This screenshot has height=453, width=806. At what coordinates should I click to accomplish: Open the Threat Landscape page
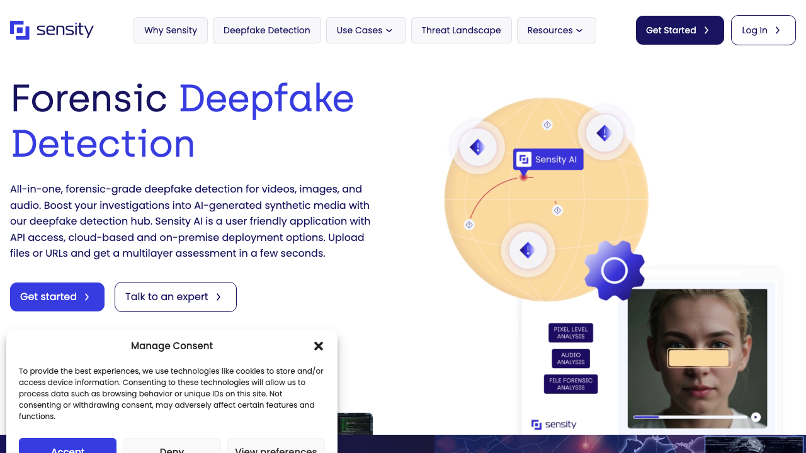[462, 30]
